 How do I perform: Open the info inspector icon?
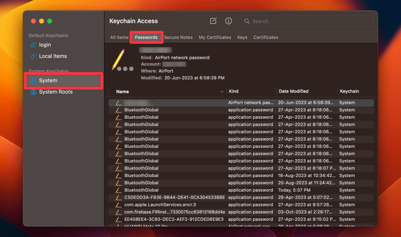(x=229, y=21)
